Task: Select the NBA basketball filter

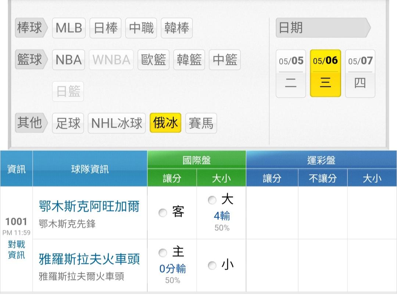Action: 68,60
